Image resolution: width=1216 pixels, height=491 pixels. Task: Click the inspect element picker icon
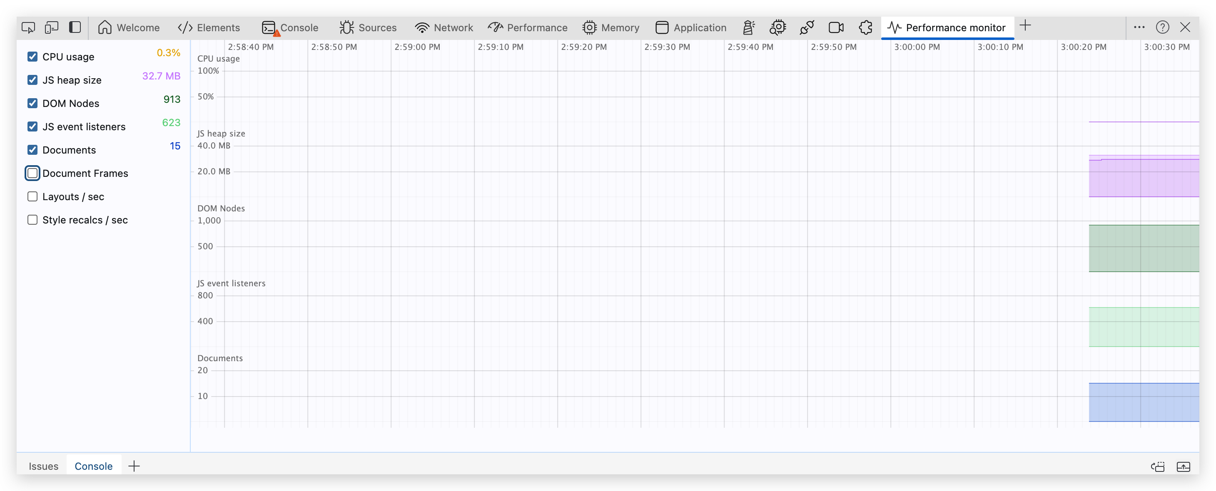pos(28,27)
